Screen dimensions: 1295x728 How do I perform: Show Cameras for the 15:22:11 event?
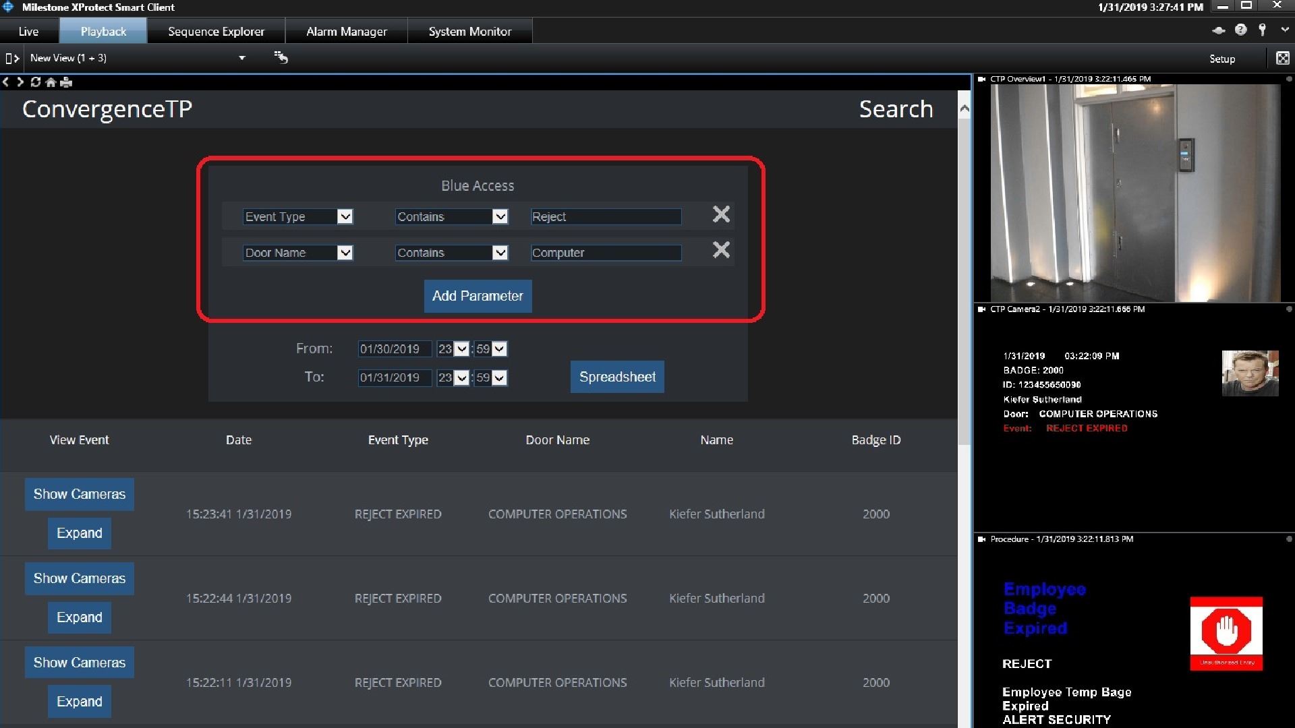click(x=80, y=663)
